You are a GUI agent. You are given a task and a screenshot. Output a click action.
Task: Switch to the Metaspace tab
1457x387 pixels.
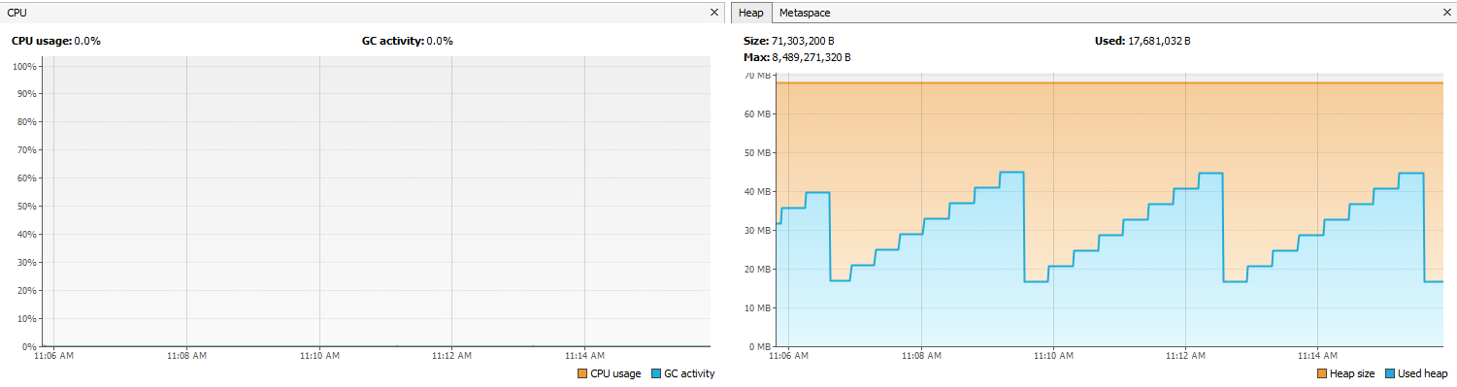[805, 13]
